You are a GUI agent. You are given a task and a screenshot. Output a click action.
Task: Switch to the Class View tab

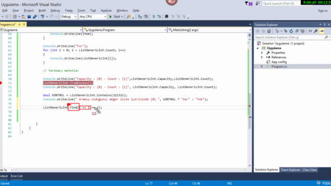pos(309,170)
